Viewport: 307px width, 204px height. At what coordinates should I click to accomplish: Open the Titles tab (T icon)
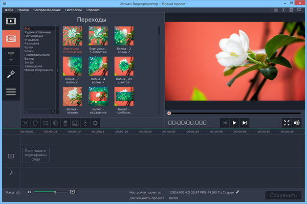pyautogui.click(x=11, y=56)
